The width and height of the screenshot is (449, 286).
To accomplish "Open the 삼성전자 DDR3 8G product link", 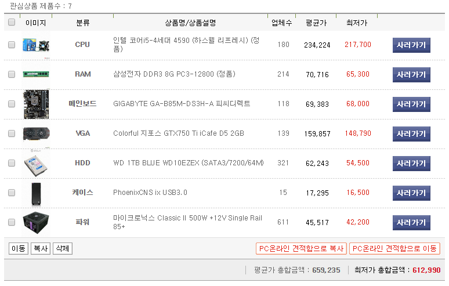I will (x=174, y=74).
